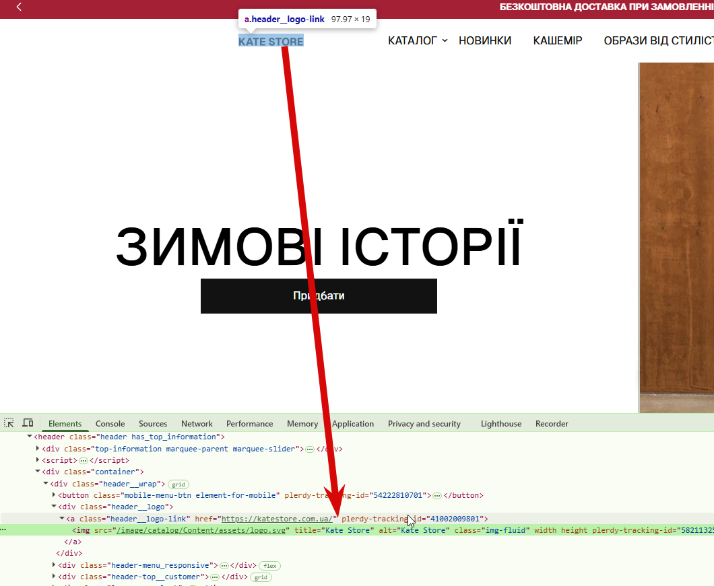Open the КАШЕМІР menu item

pyautogui.click(x=558, y=40)
